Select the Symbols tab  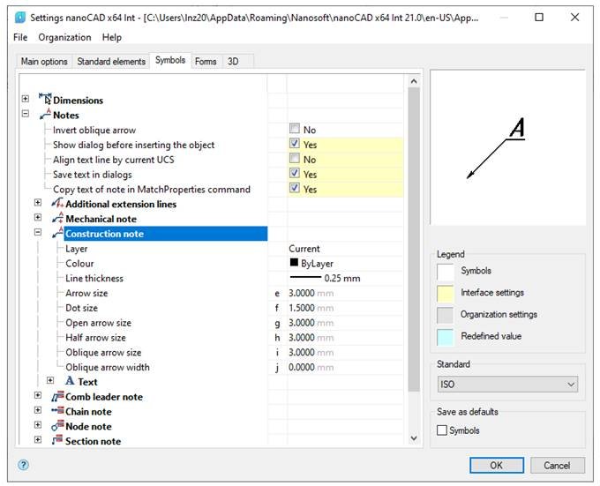coord(170,60)
